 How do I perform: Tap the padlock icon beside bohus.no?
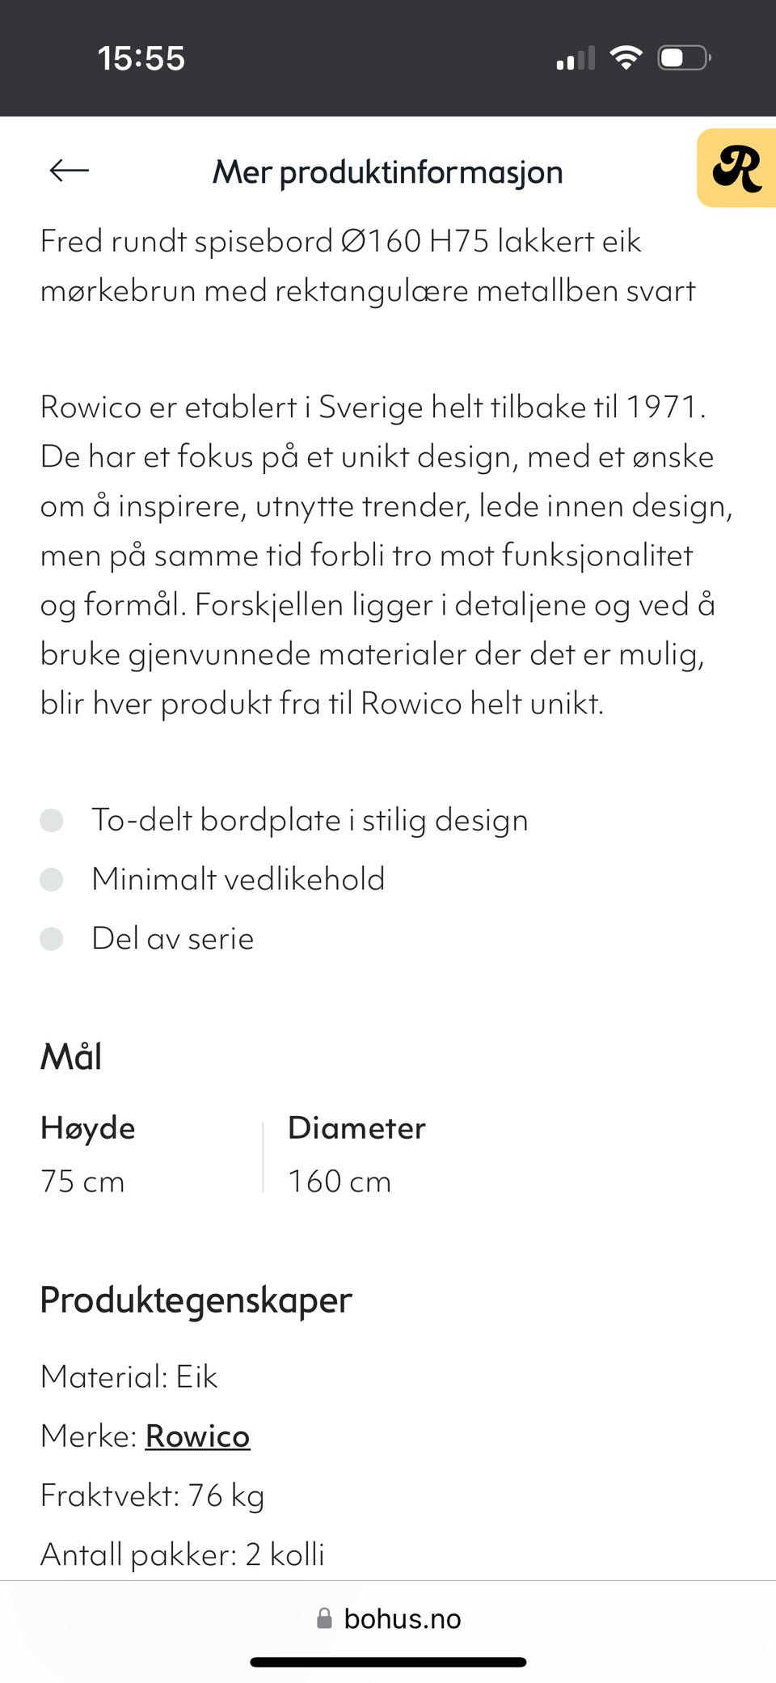[324, 1618]
